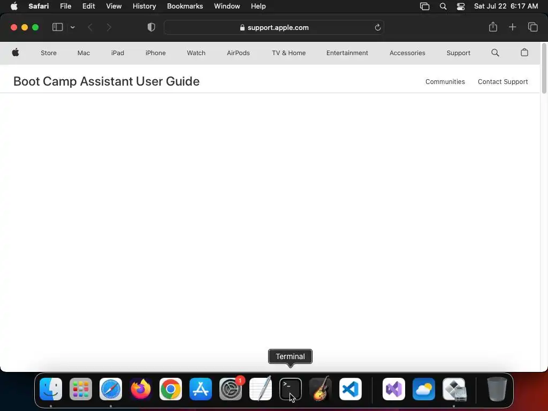Open the privacy report shield icon
The width and height of the screenshot is (548, 411).
151,27
